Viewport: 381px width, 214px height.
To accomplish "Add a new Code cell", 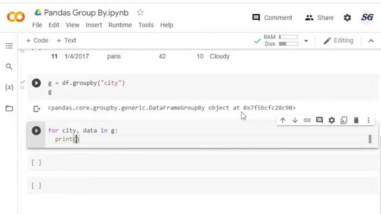I will coord(37,40).
